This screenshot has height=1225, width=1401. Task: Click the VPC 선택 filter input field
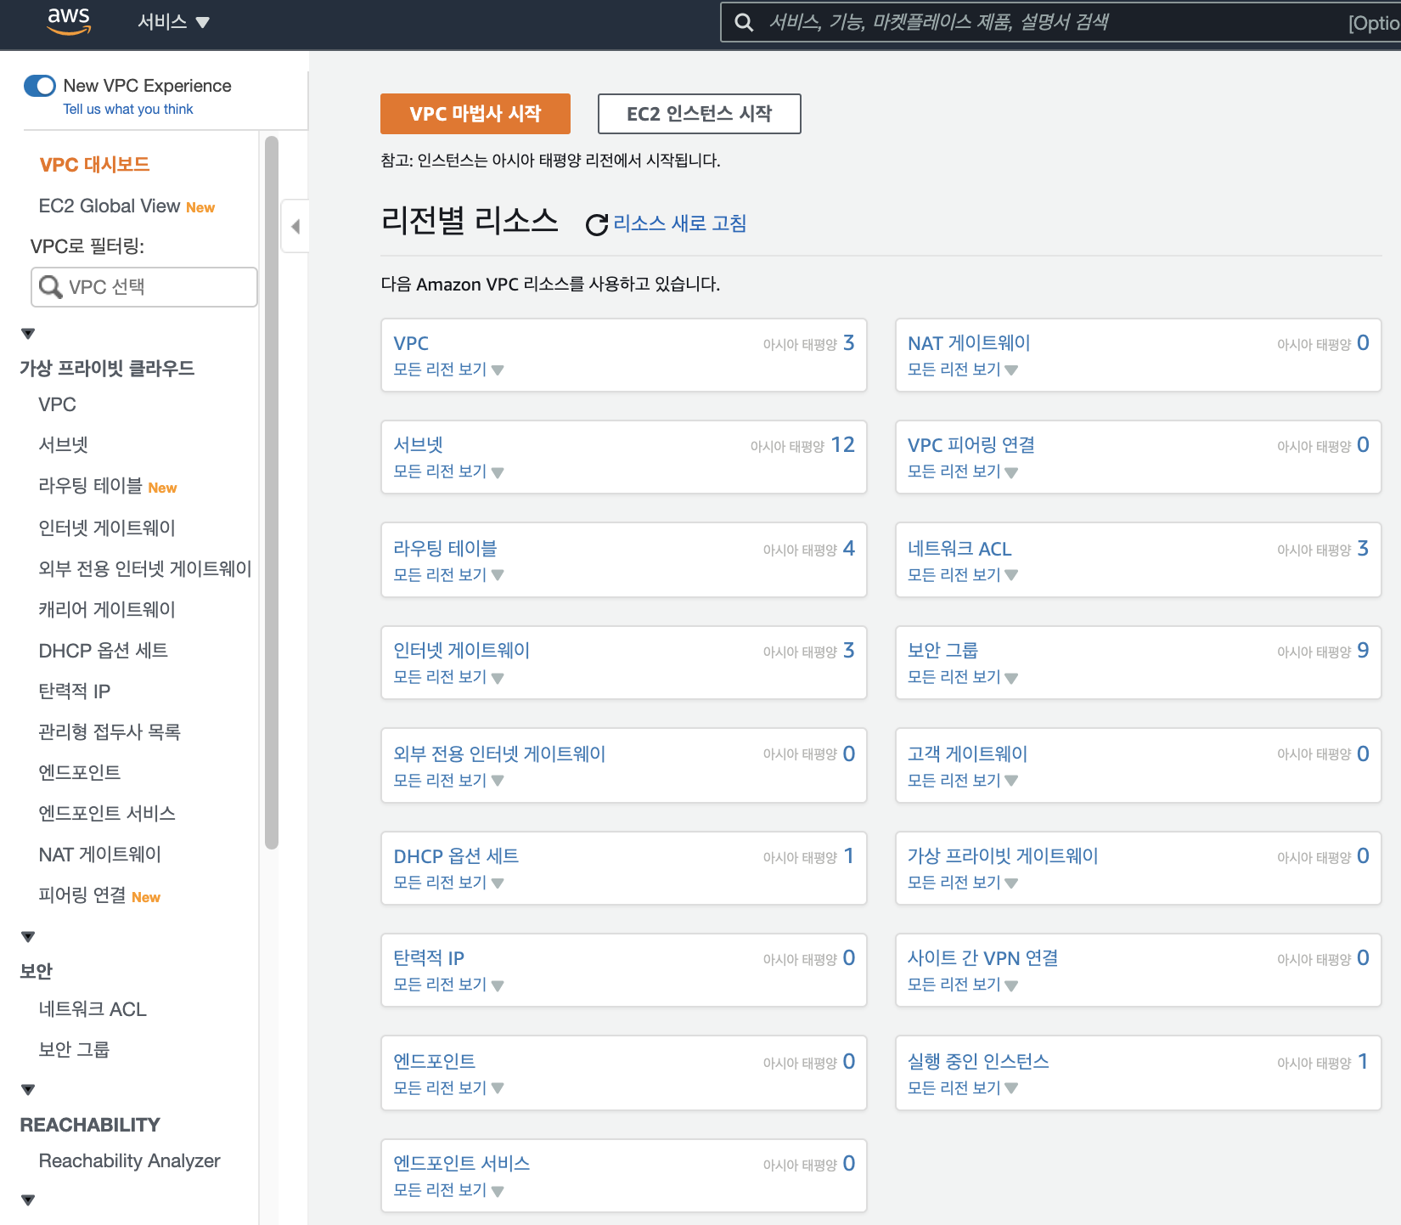[144, 287]
